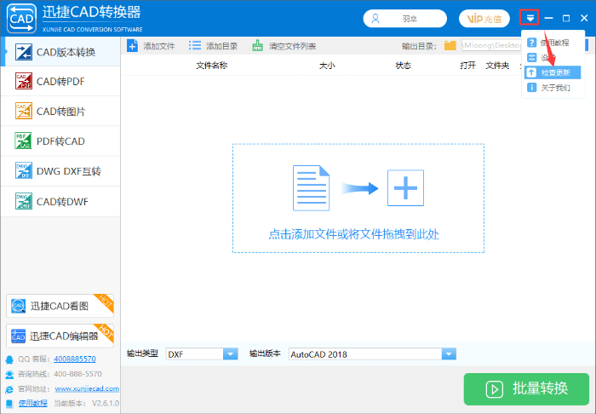Click the 文件名称 column header
Viewport: 596px width, 414px height.
pos(212,66)
